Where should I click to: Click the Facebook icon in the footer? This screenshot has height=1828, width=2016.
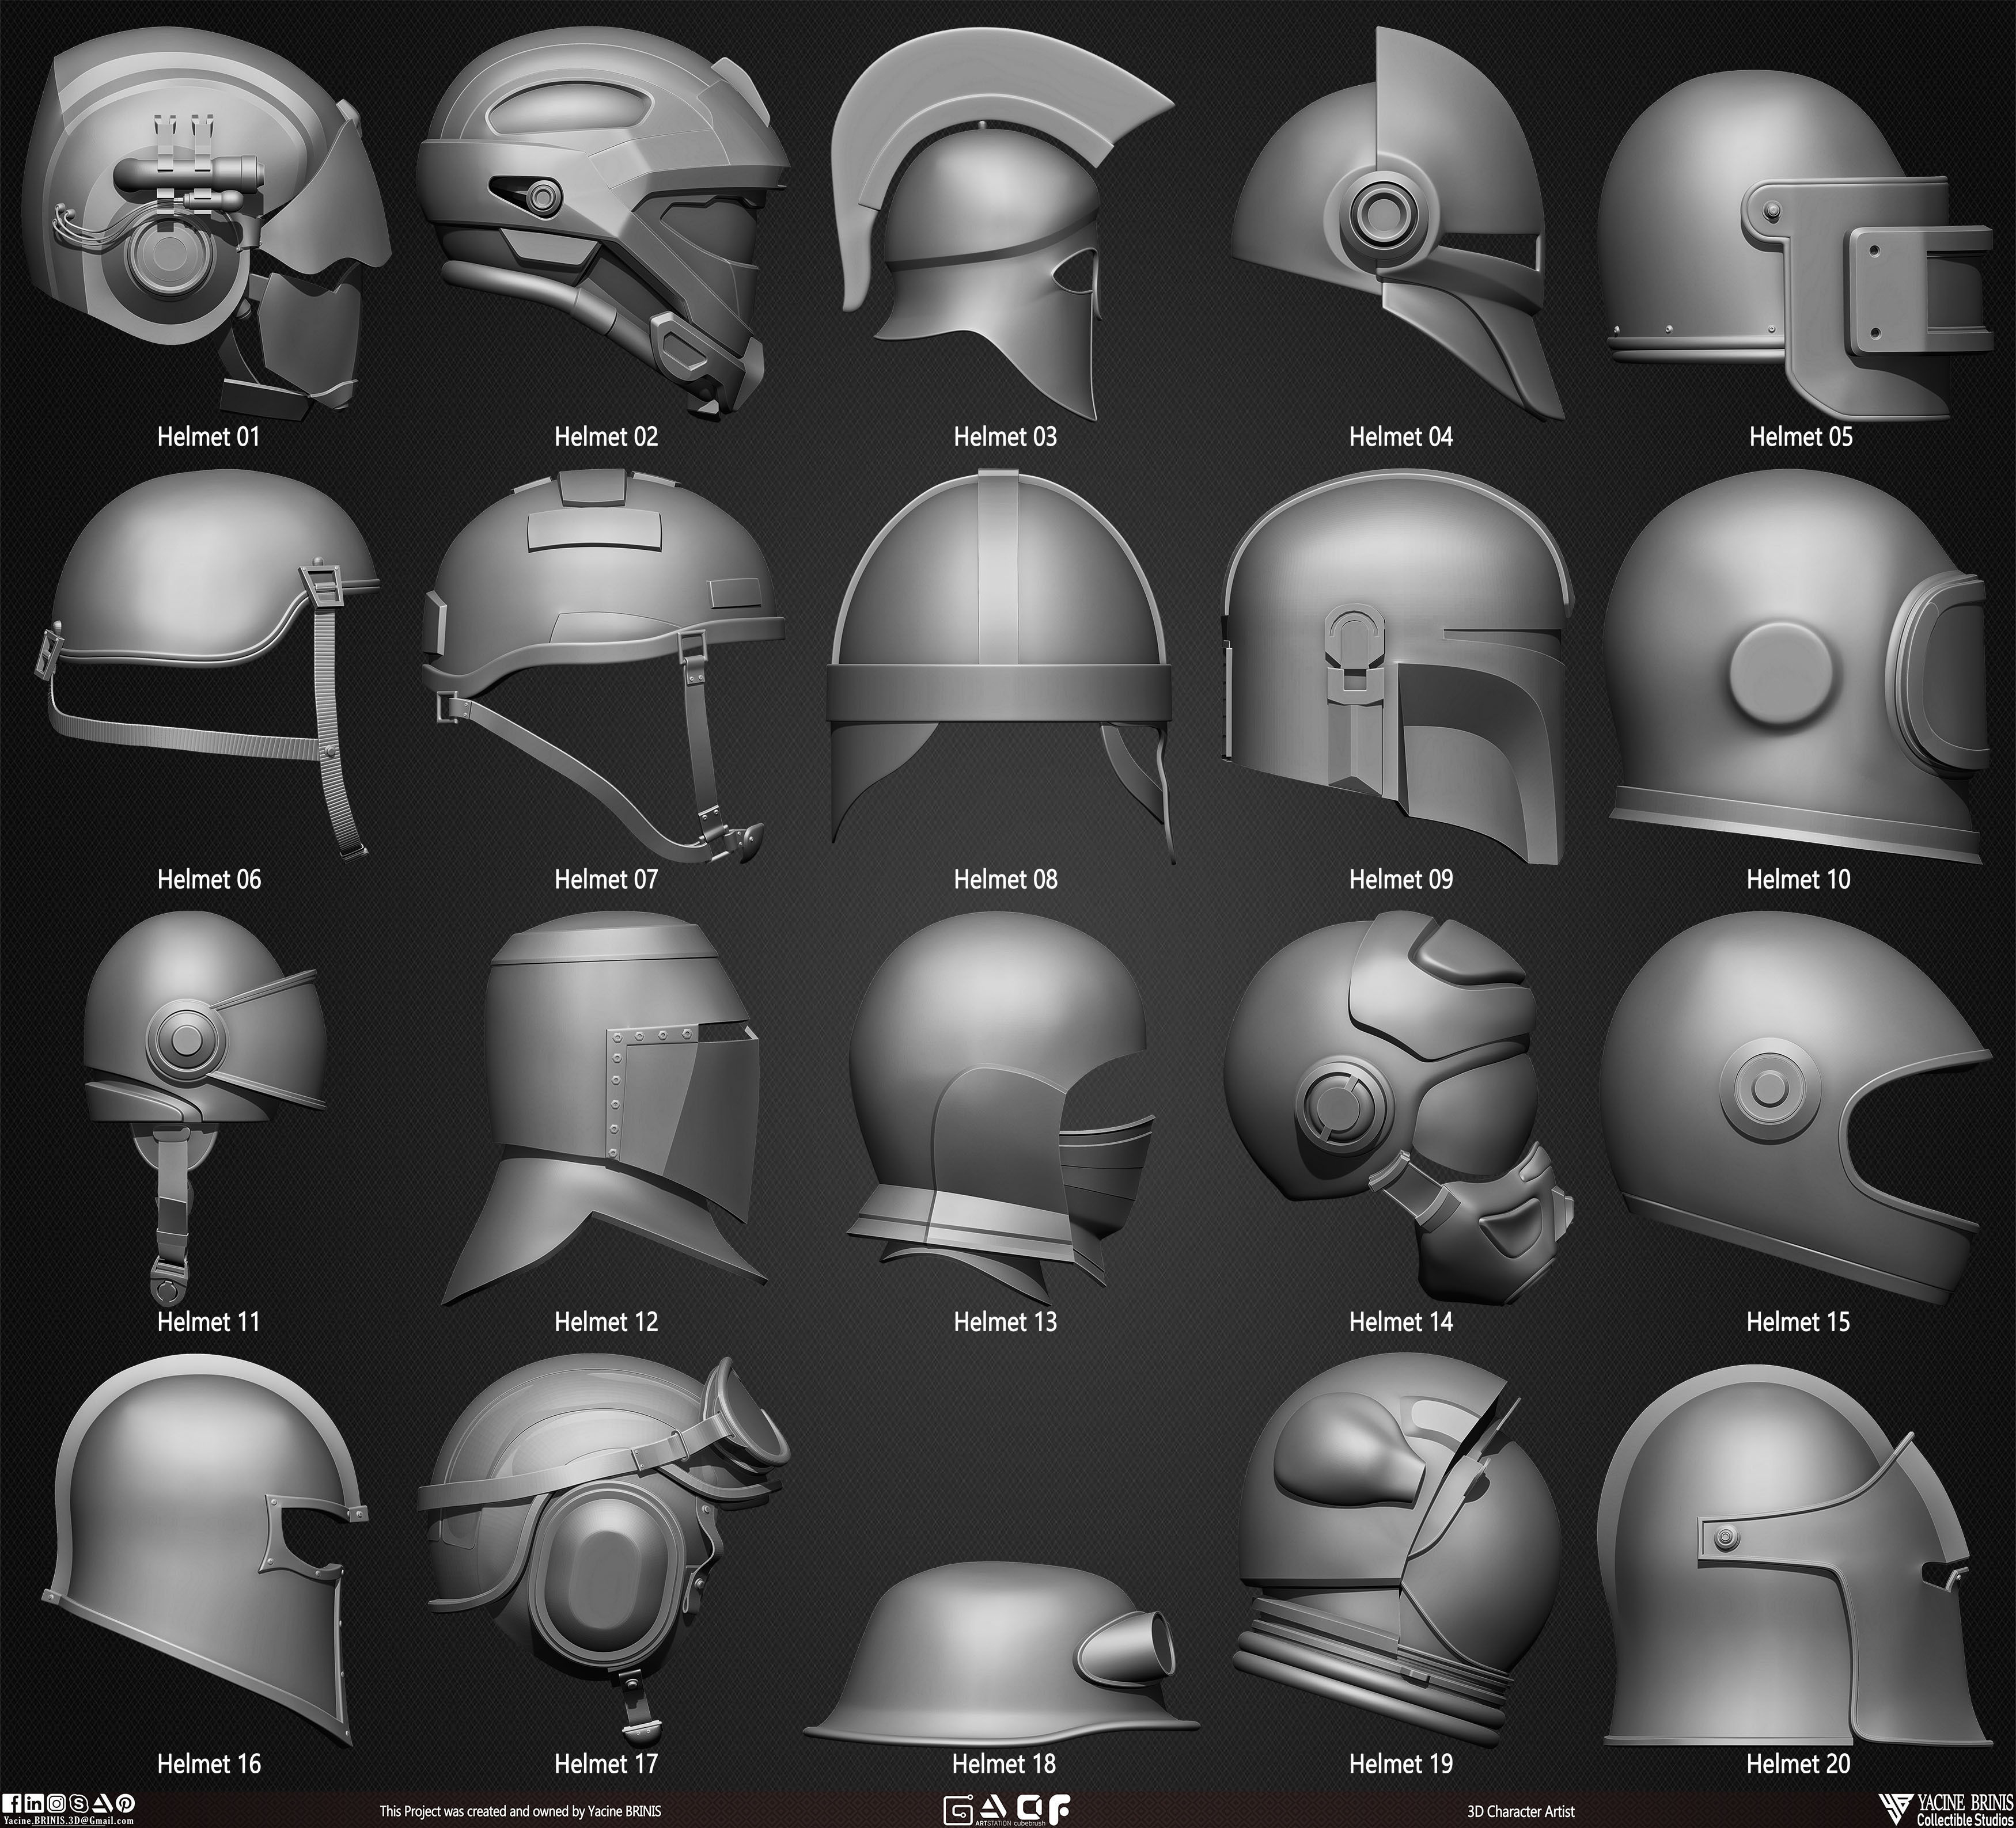click(x=12, y=1803)
